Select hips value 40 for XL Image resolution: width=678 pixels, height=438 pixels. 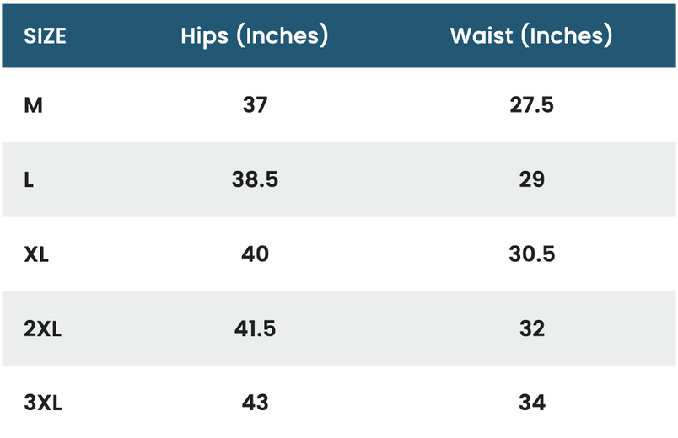[x=256, y=254]
